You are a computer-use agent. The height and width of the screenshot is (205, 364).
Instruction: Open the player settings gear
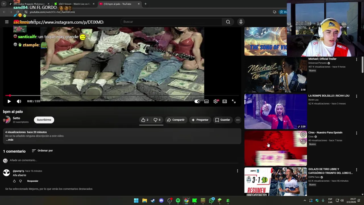(216, 101)
